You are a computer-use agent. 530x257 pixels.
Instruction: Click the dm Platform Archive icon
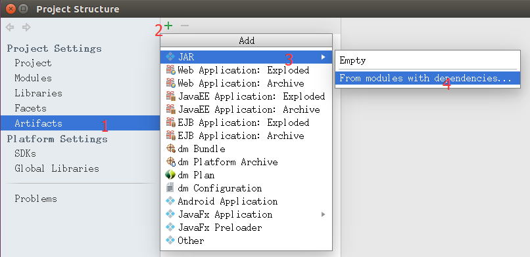[x=170, y=162]
